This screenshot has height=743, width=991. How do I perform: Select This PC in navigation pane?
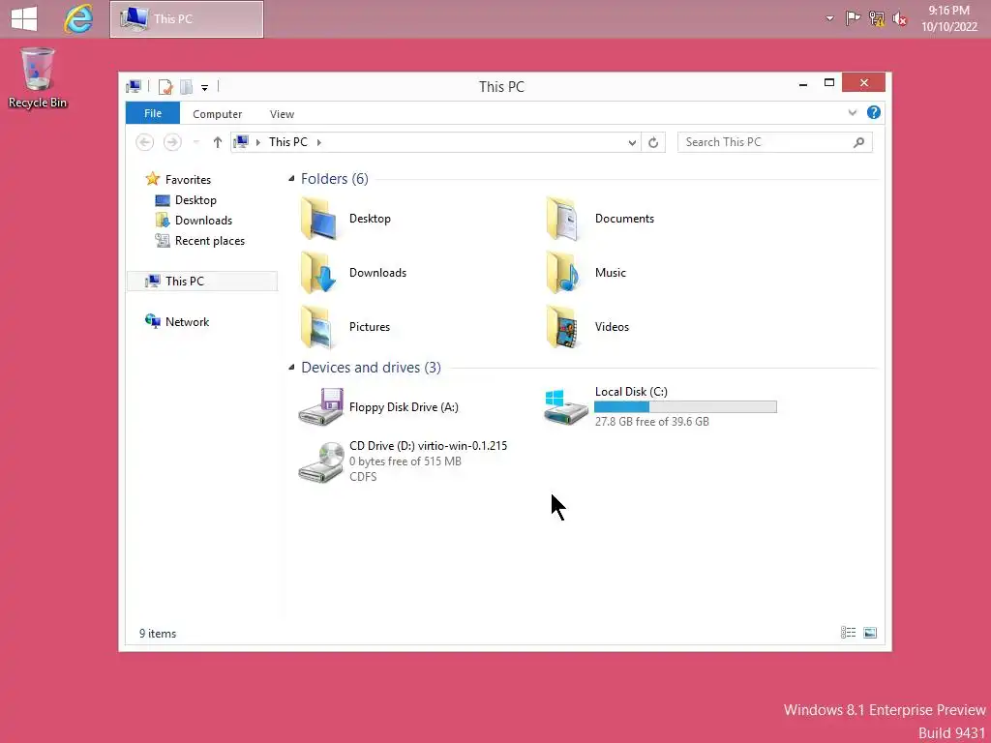click(x=202, y=282)
